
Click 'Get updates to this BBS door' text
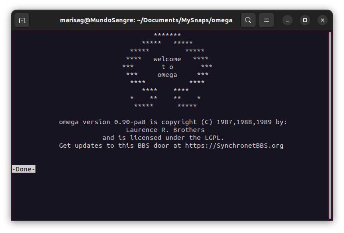pos(114,146)
